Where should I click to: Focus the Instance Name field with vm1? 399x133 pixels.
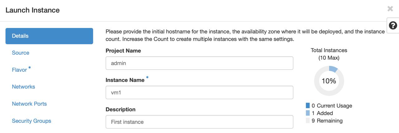[x=199, y=93]
